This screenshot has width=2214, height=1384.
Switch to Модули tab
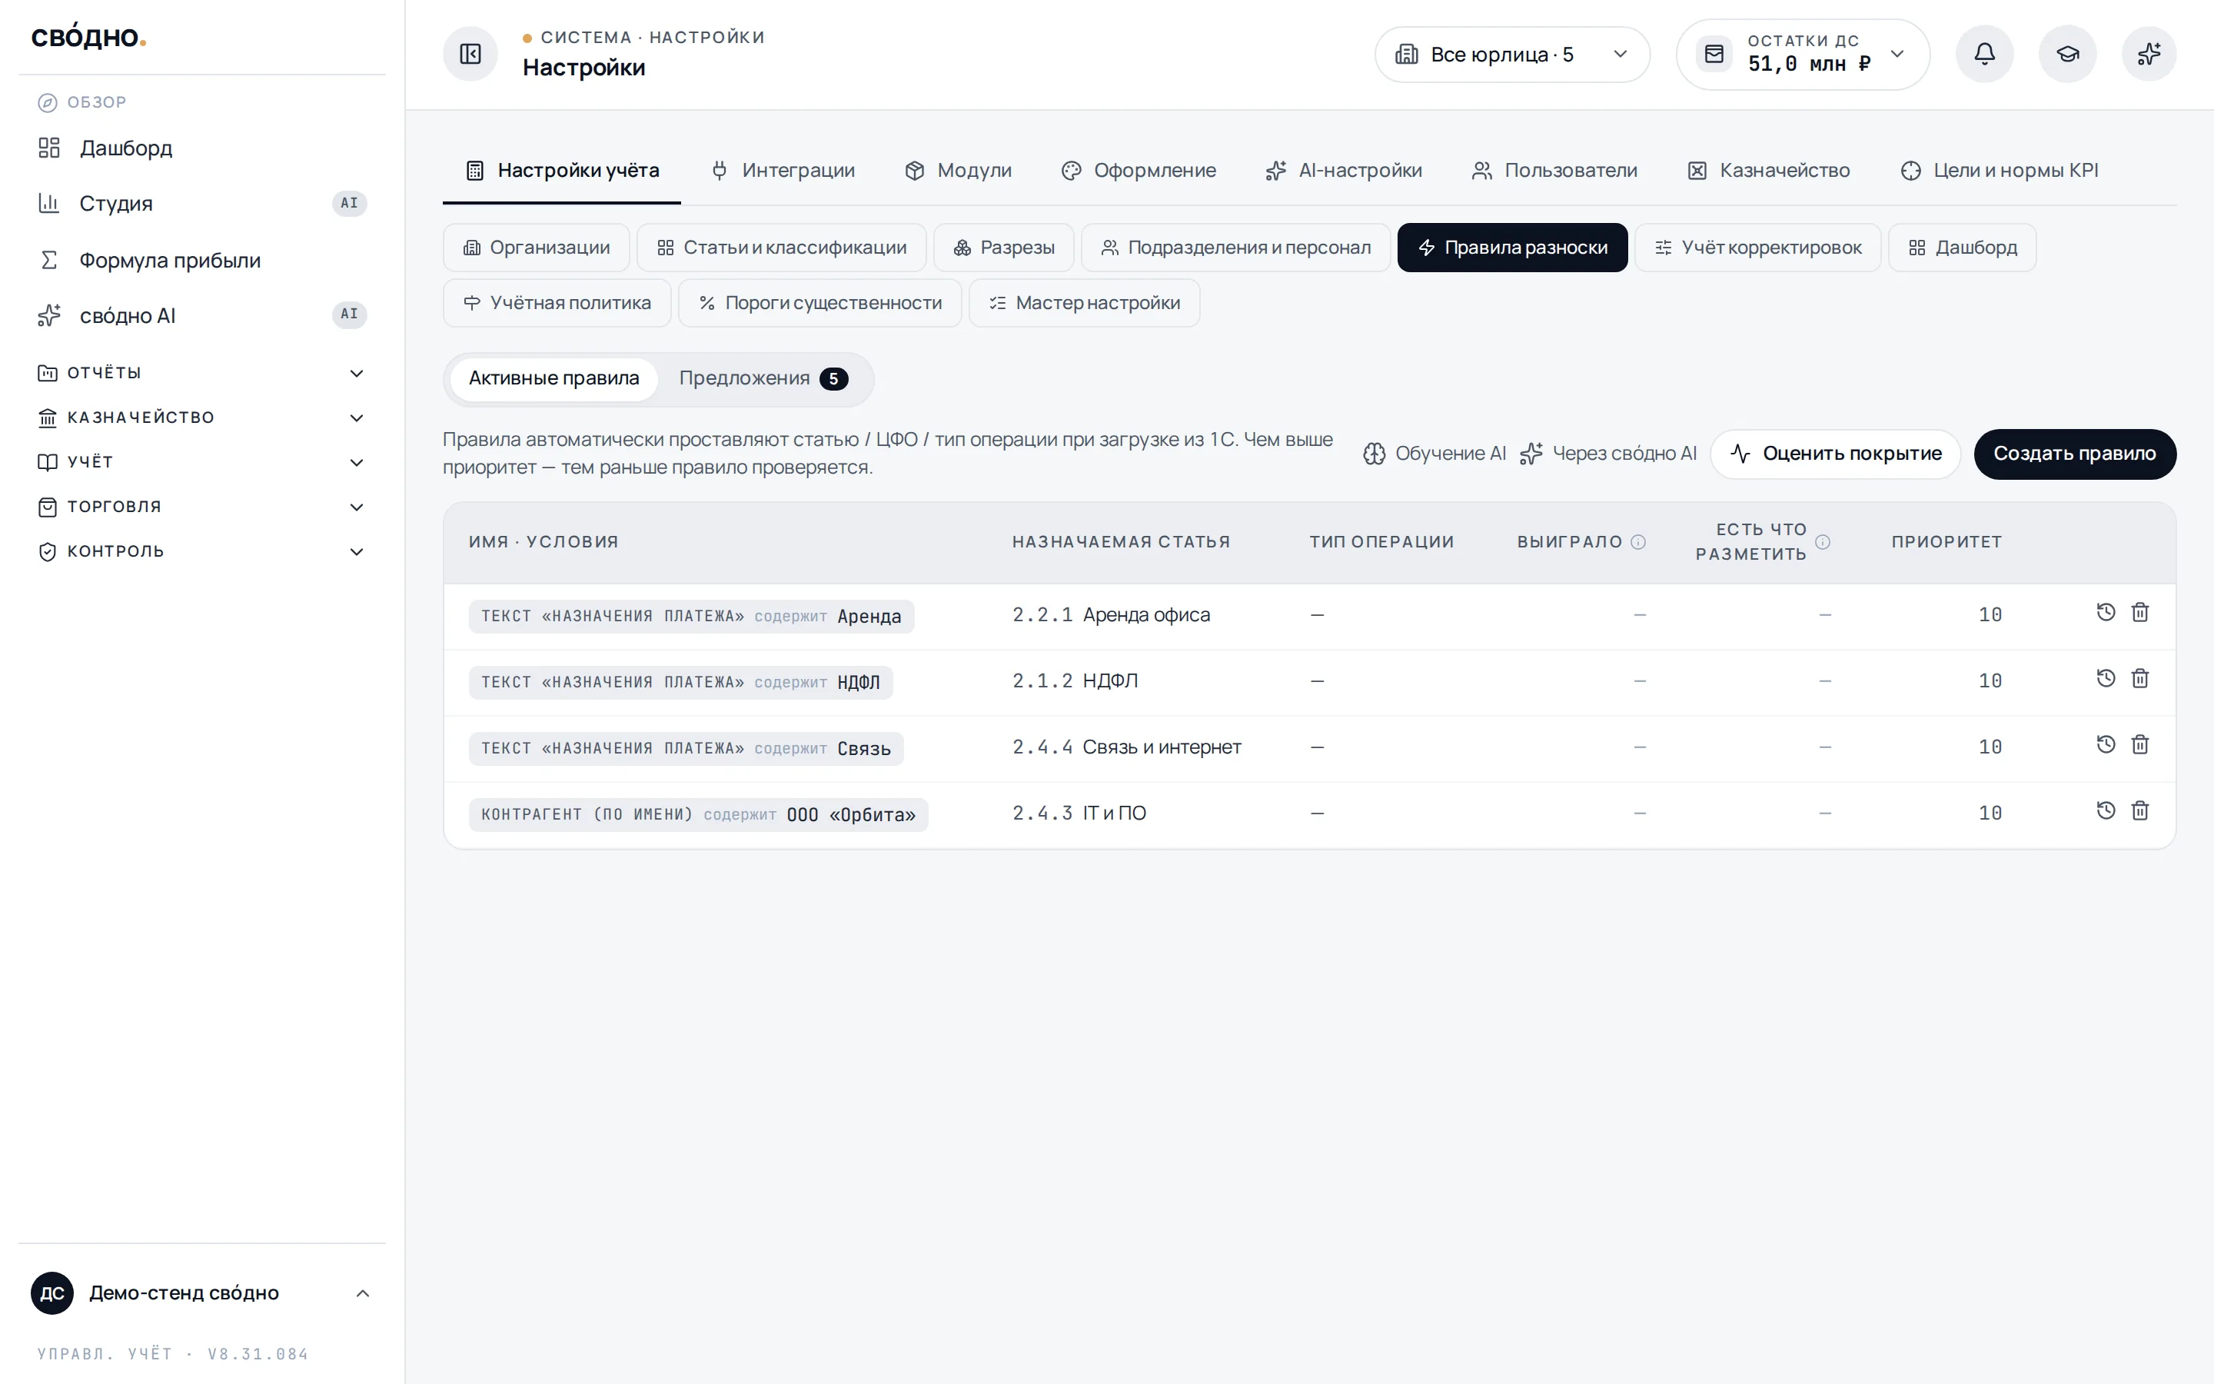click(958, 170)
